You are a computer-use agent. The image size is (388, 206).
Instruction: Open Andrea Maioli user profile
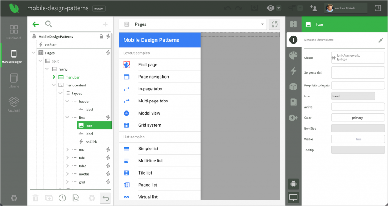click(x=346, y=8)
